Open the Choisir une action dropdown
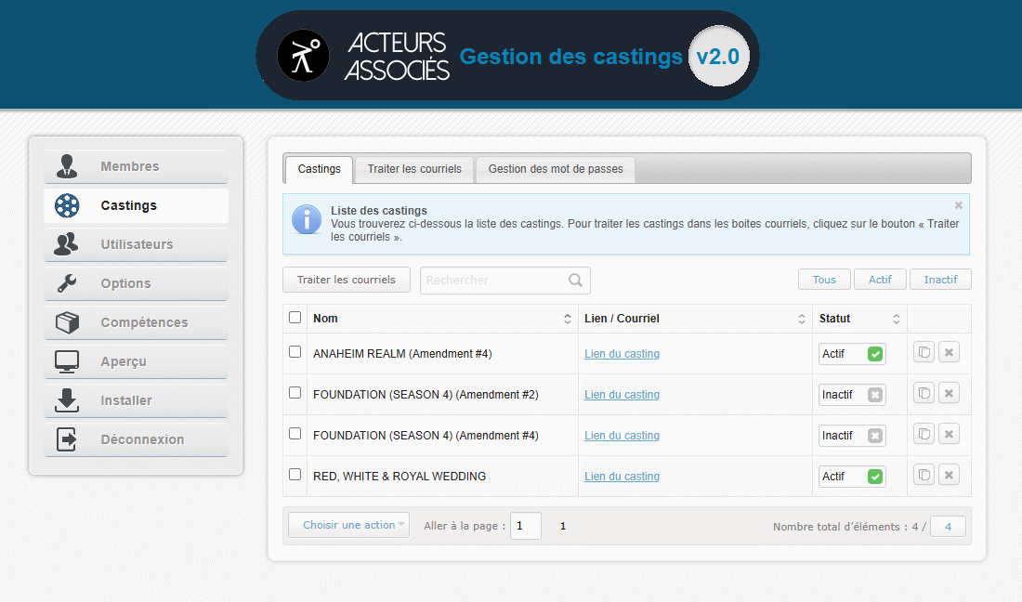1022x602 pixels. click(x=348, y=525)
